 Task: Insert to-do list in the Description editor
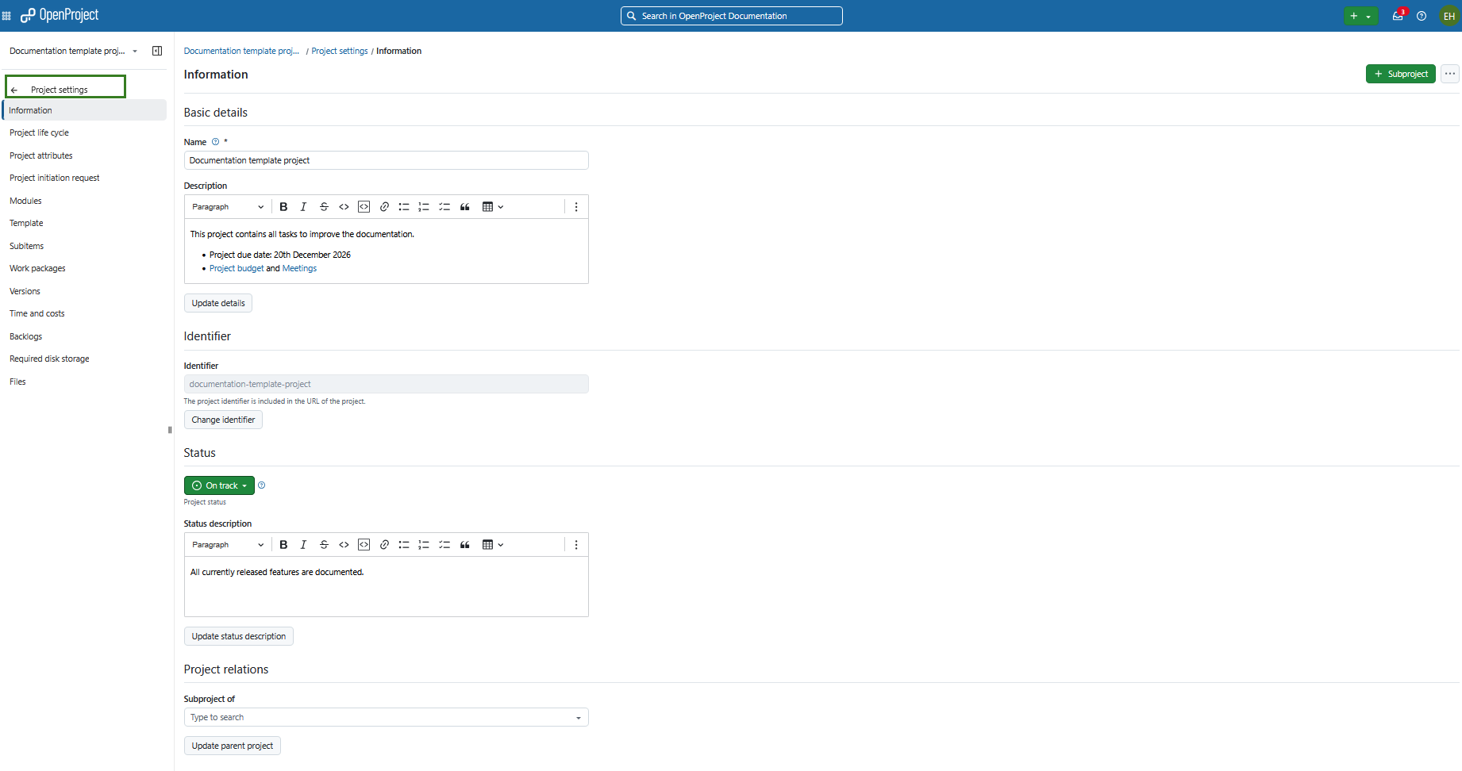[x=444, y=207]
